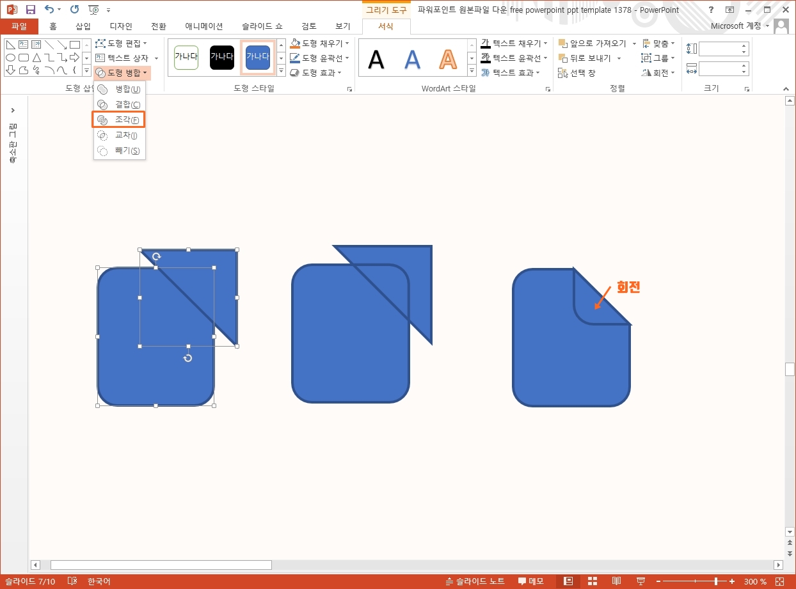796x589 pixels.
Task: Apply the black filled 가나다 shape style
Action: tap(222, 57)
